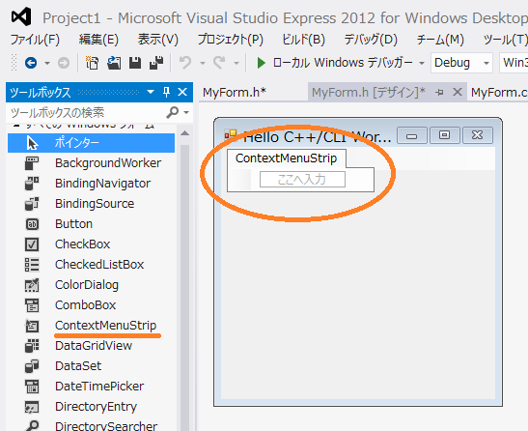This screenshot has width=528, height=431.
Task: Select the DataSet toolbox item
Action: 92,366
